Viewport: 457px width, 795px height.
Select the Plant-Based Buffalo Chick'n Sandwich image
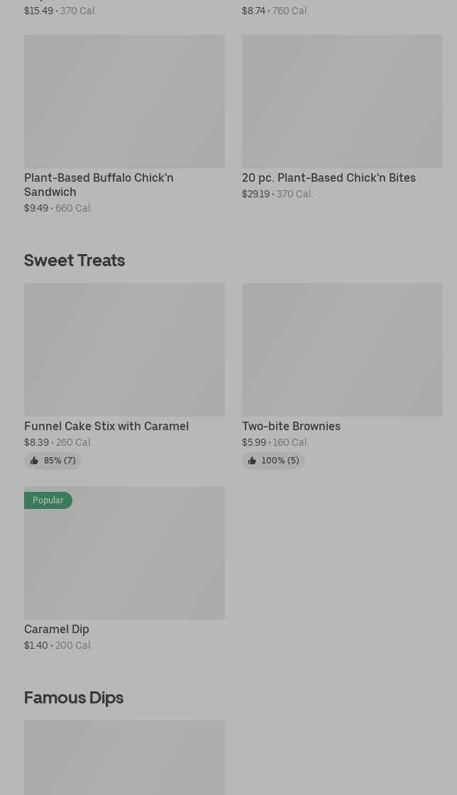pyautogui.click(x=124, y=102)
